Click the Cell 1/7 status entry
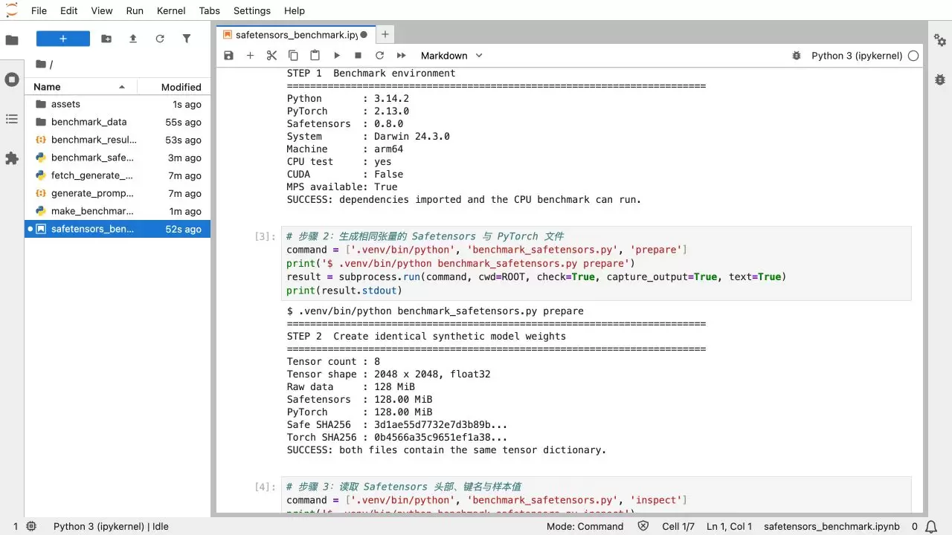This screenshot has height=535, width=952. (x=678, y=526)
